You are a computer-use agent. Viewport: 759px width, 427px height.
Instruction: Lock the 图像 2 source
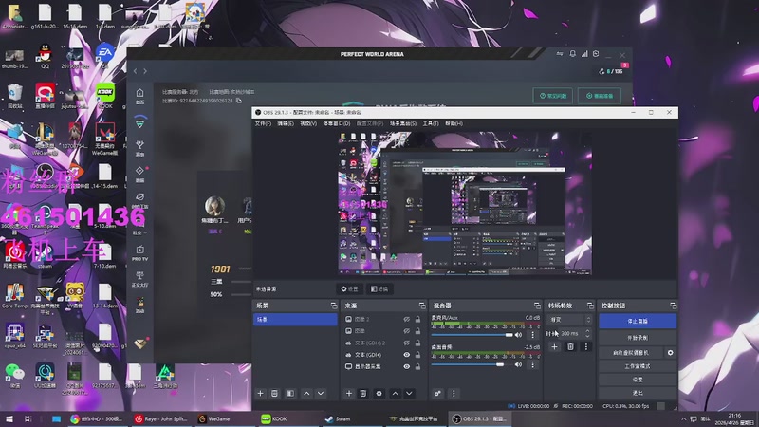pyautogui.click(x=417, y=320)
